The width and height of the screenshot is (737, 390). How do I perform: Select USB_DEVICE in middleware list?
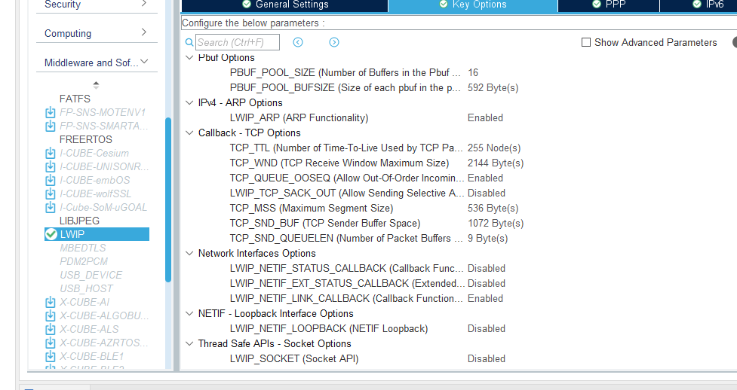91,276
